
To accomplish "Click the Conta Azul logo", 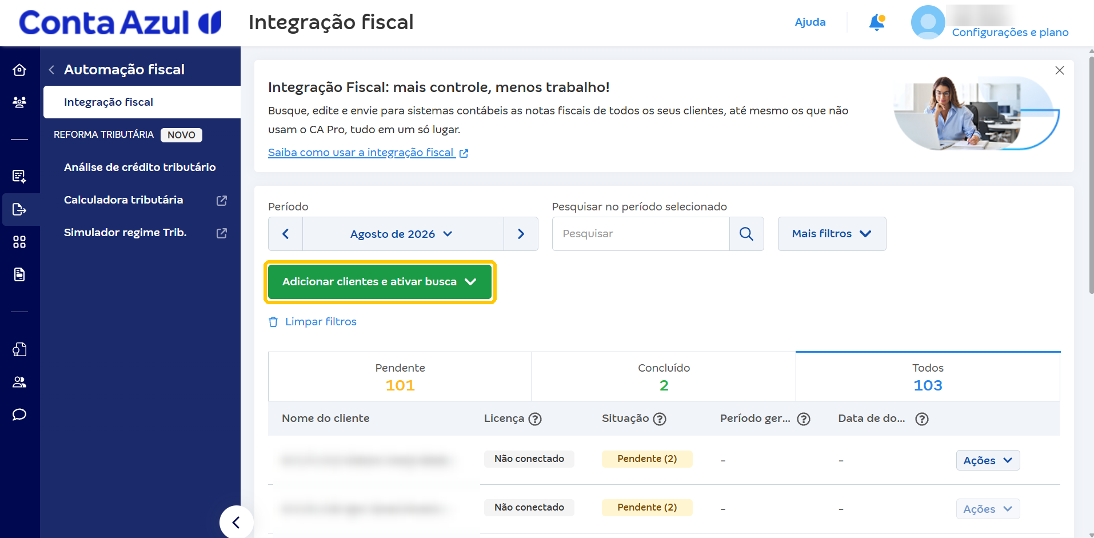I will pos(120,23).
